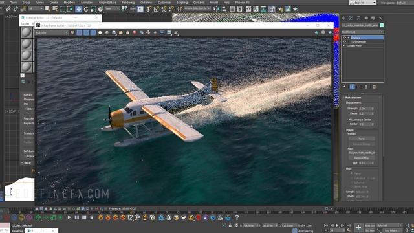Open the Rendering menu
Screen dimensions: 414x233
tap(128, 3)
